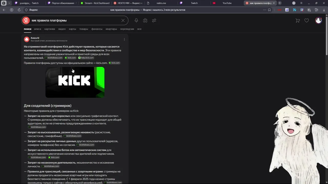The height and width of the screenshot is (184, 328).
Task: Open the Алиса AI answer three-dot menu
Action: point(124,39)
